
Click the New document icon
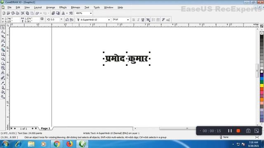(x=4, y=13)
